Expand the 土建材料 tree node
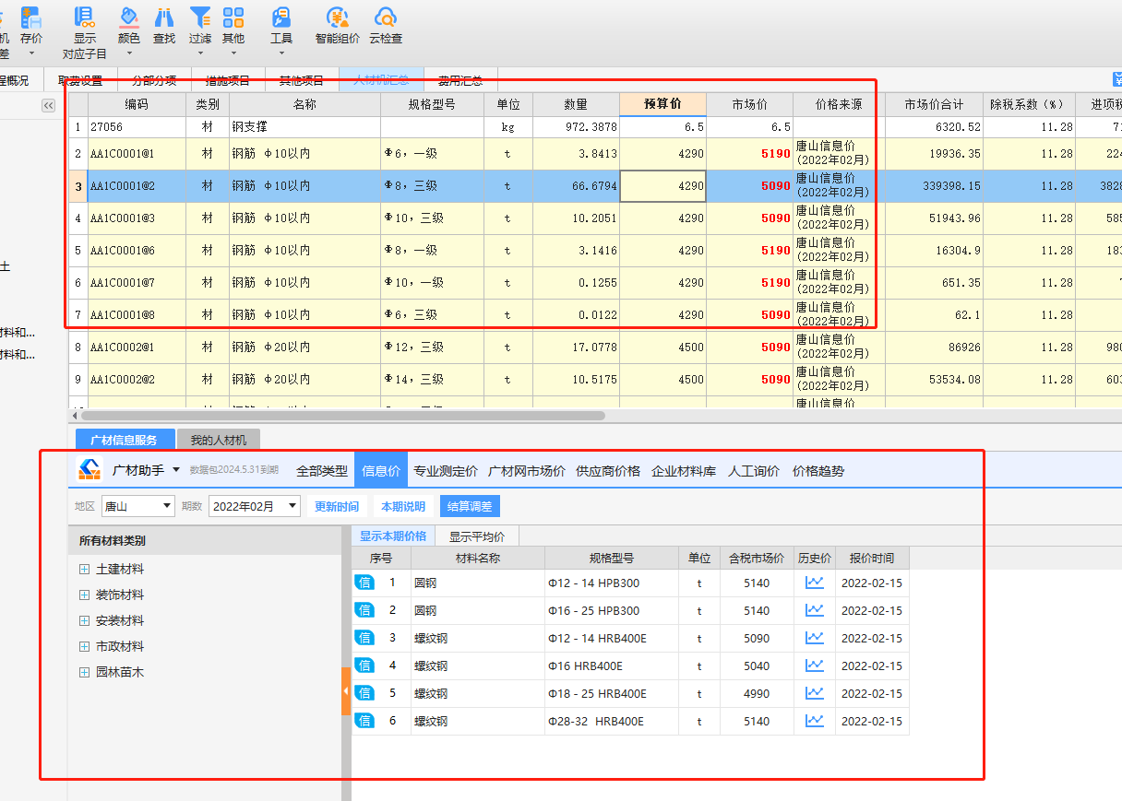The image size is (1122, 801). click(x=84, y=569)
